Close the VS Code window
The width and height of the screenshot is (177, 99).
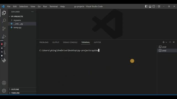pos(174,6)
